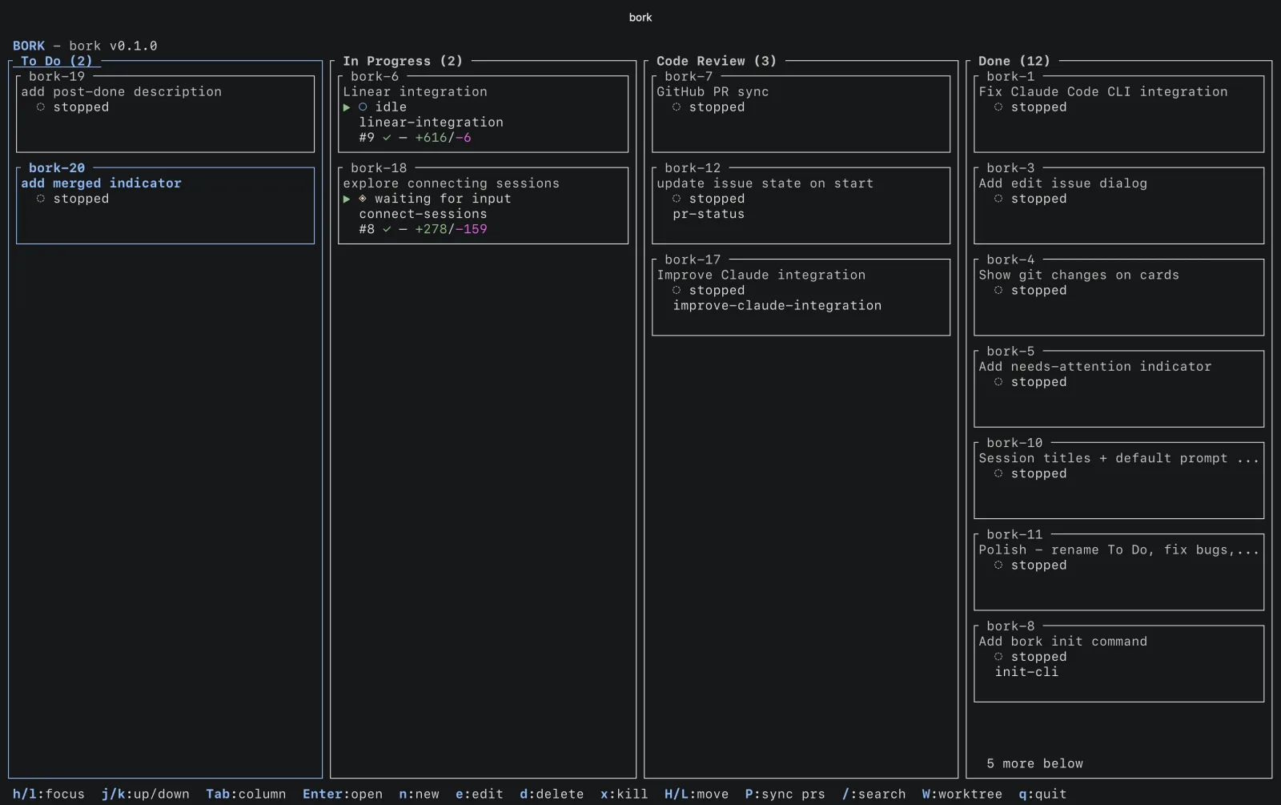Select the "Show git changes on cards" title
Image resolution: width=1281 pixels, height=805 pixels.
coord(1078,276)
